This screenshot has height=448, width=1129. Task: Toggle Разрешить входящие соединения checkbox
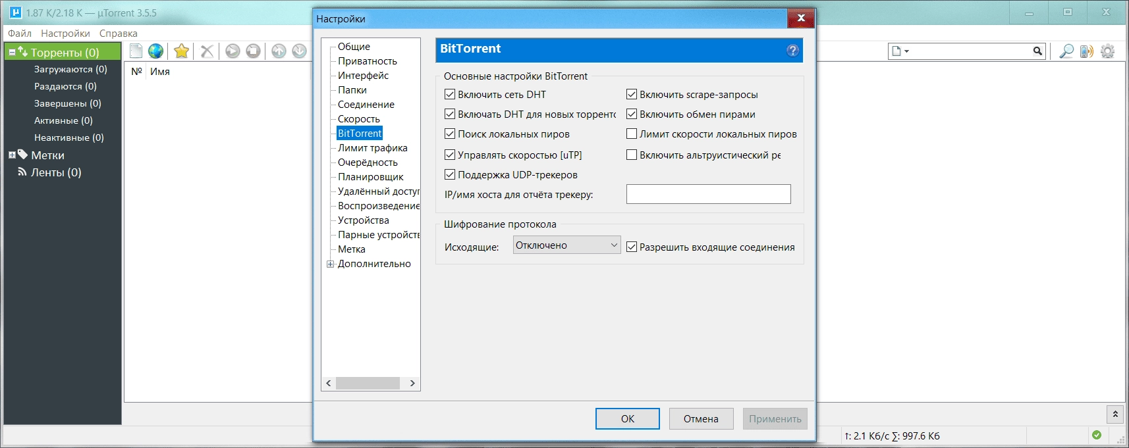click(632, 247)
